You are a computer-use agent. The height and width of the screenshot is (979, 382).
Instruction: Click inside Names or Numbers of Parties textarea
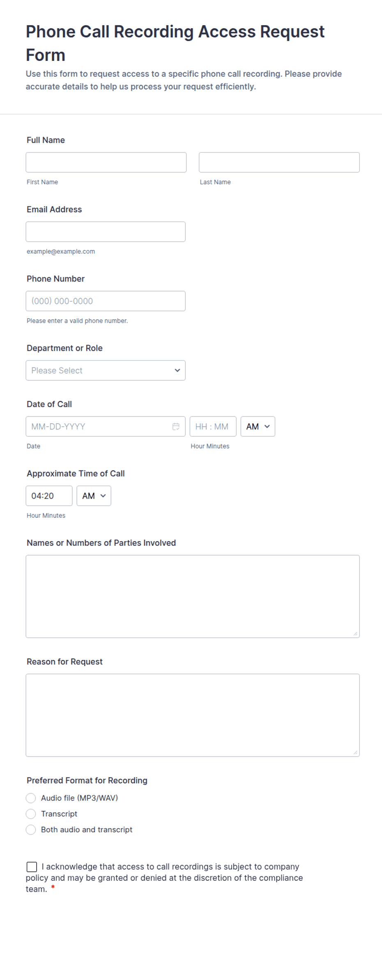[x=193, y=597]
